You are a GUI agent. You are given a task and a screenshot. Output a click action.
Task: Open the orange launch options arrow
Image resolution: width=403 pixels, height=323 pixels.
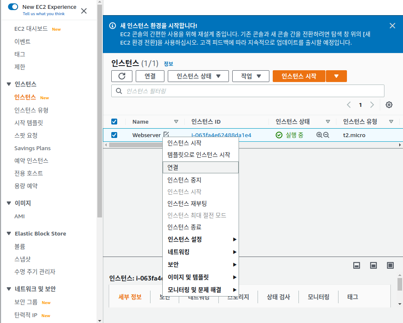pos(336,76)
